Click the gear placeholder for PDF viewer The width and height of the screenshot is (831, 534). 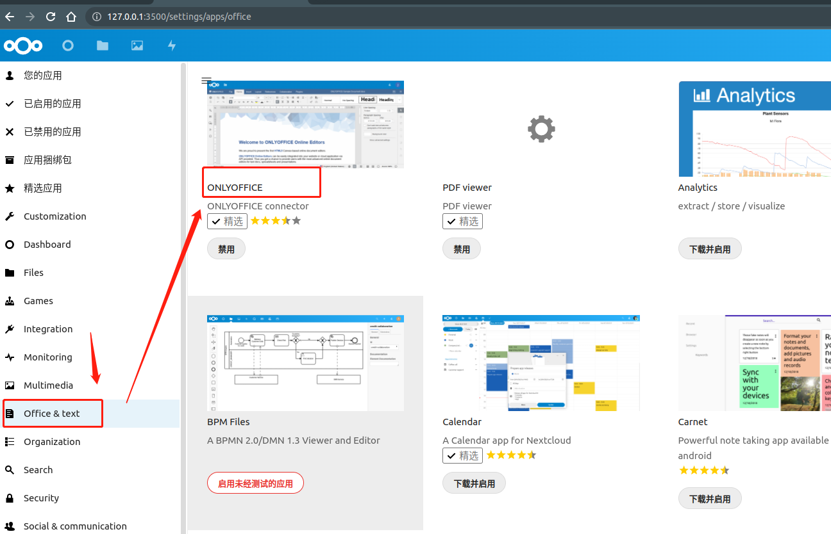point(541,129)
